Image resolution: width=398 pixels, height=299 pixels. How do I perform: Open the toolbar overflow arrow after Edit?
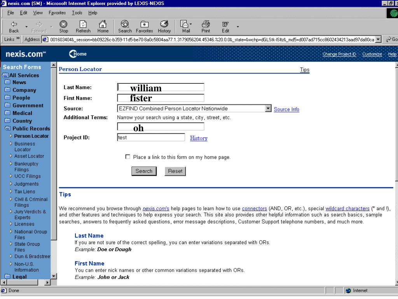click(x=237, y=26)
